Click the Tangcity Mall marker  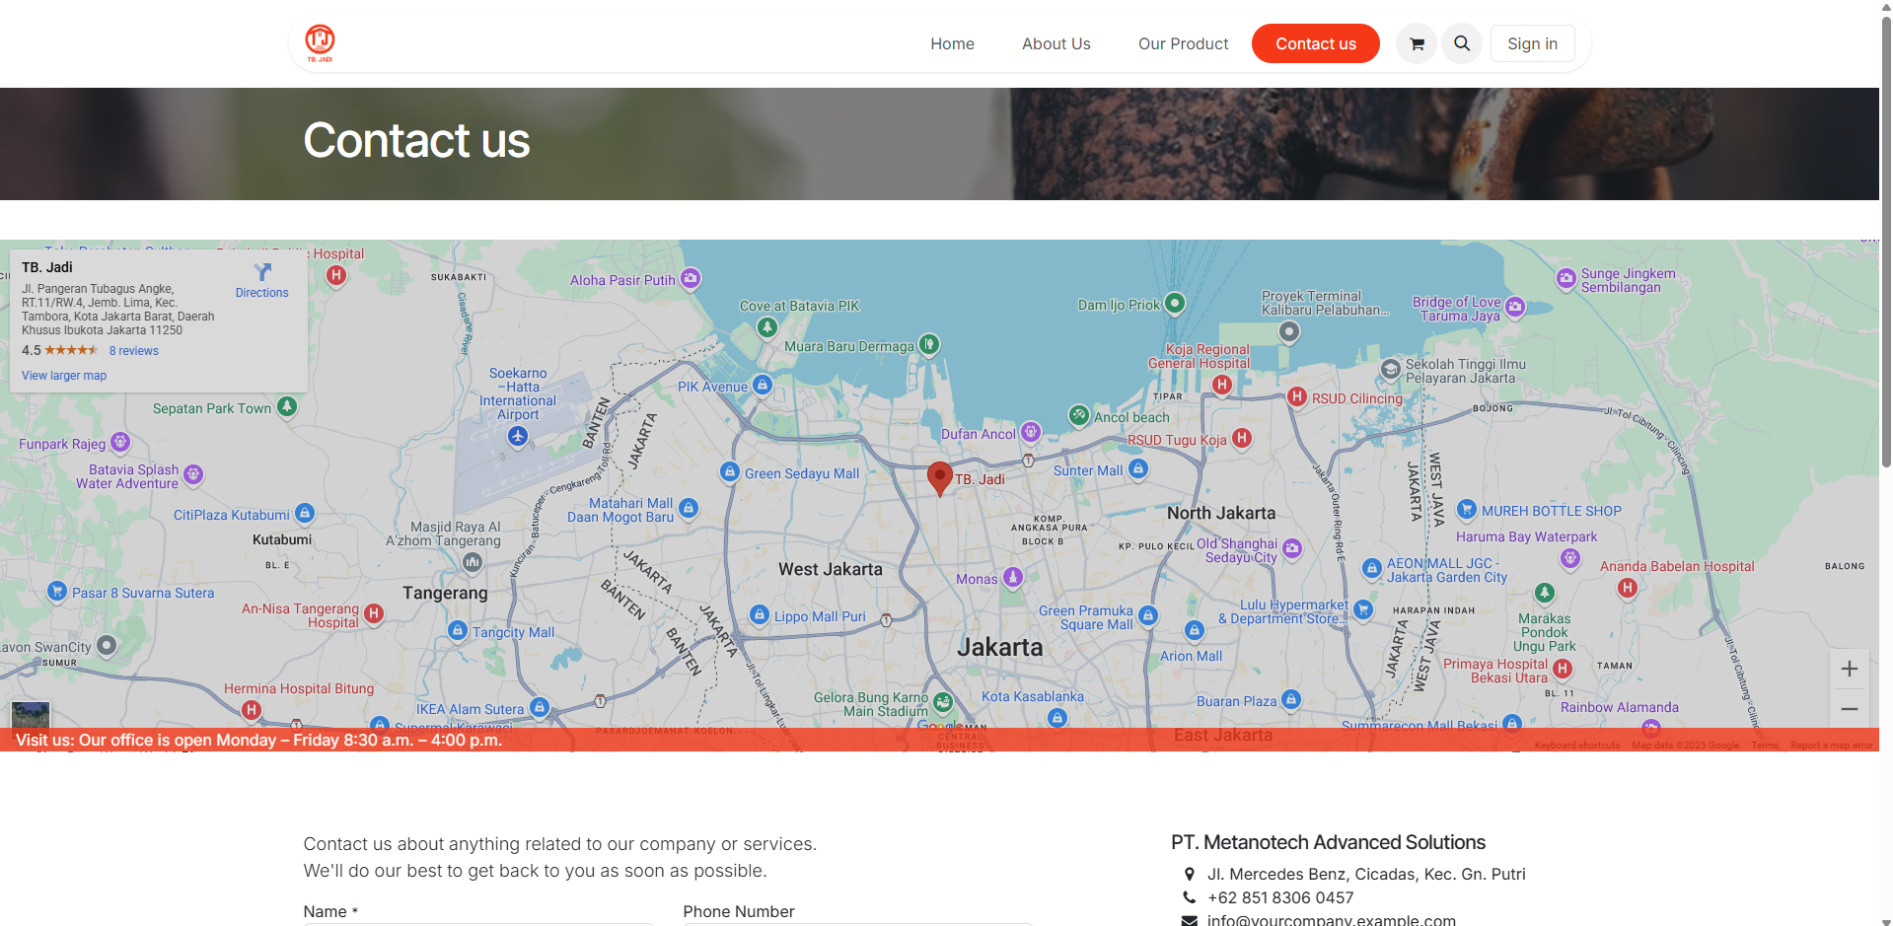click(x=458, y=630)
